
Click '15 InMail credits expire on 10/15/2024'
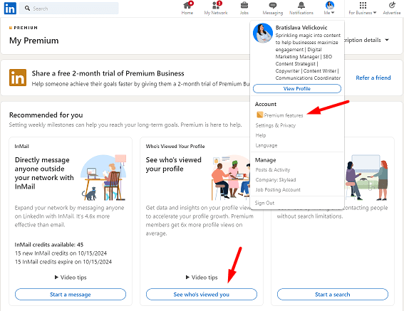[x=63, y=262]
